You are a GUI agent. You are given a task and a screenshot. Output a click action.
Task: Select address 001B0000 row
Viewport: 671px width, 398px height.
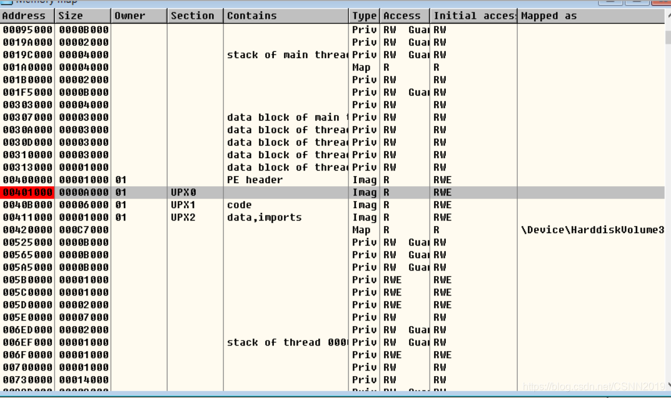(x=333, y=80)
